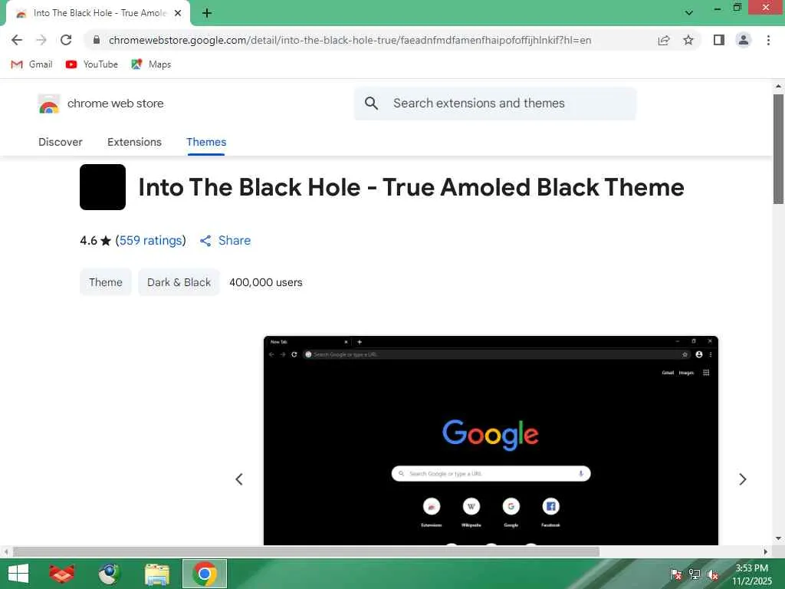785x589 pixels.
Task: Click the network tray icon
Action: coord(695,574)
